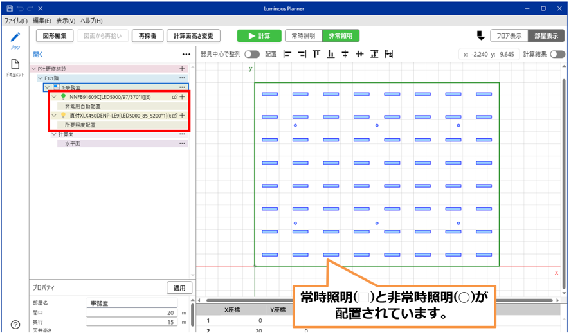Click the align top edges icon

click(x=316, y=55)
